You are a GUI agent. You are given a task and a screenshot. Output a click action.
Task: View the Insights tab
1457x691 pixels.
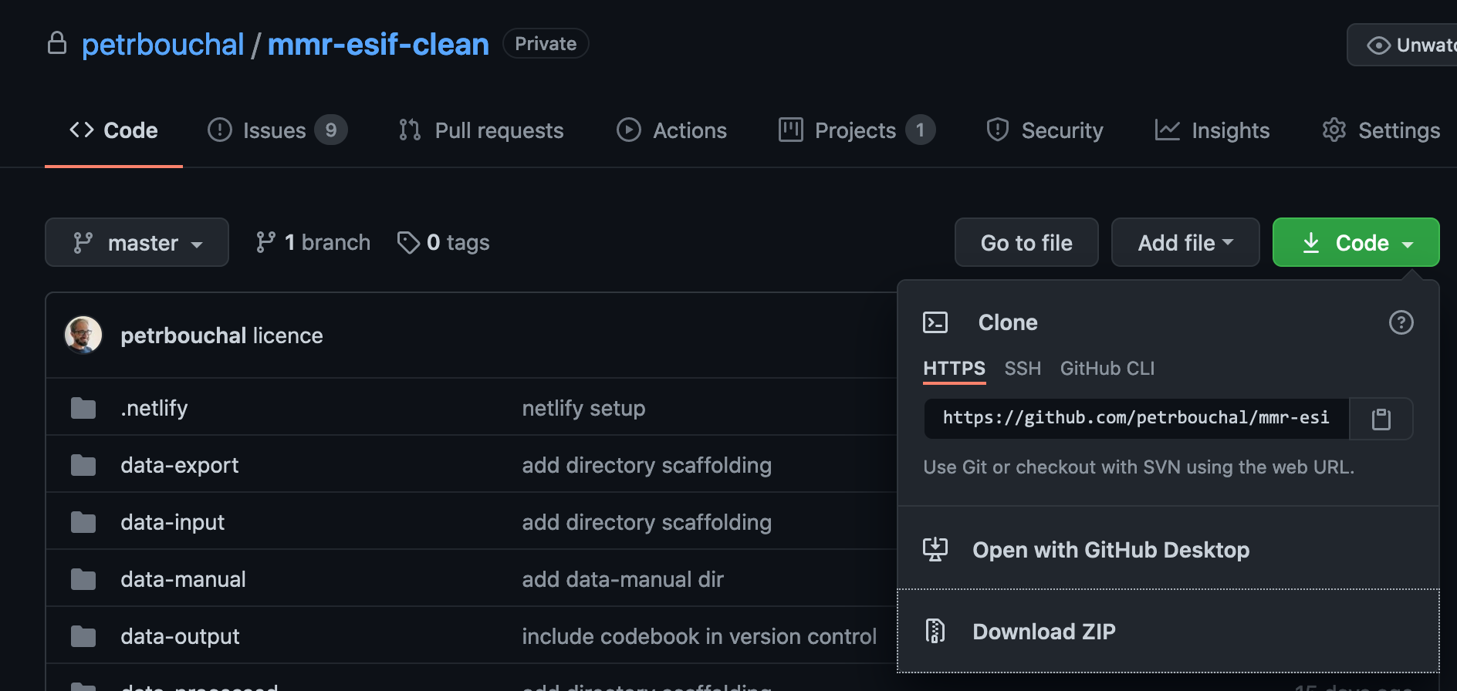click(1212, 130)
